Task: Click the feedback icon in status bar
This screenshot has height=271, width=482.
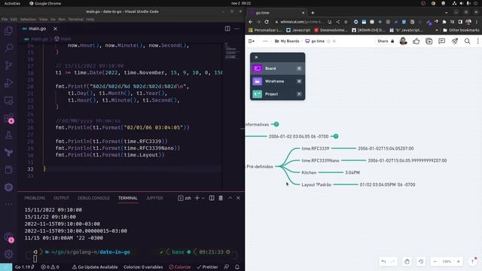Action: tap(226, 267)
